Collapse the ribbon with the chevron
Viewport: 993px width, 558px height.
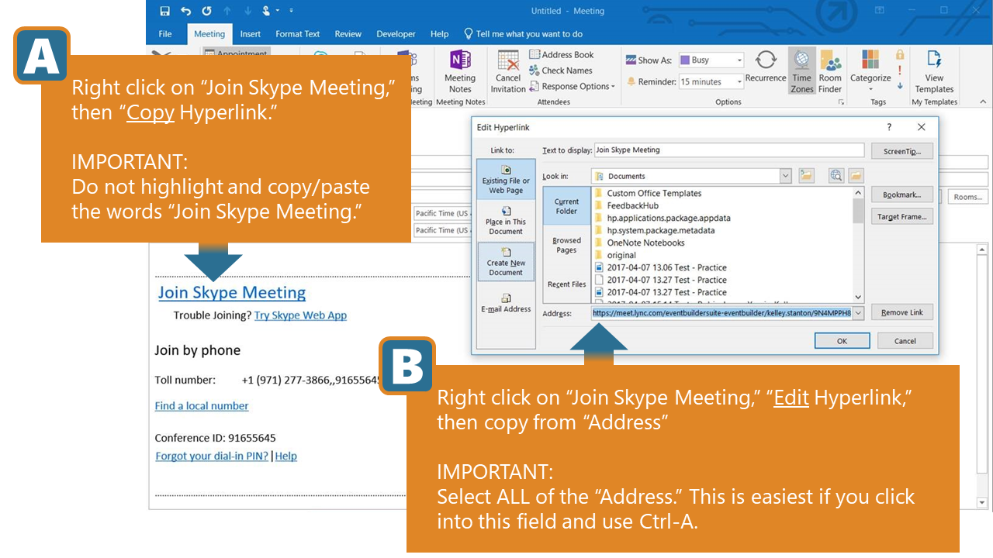[982, 102]
